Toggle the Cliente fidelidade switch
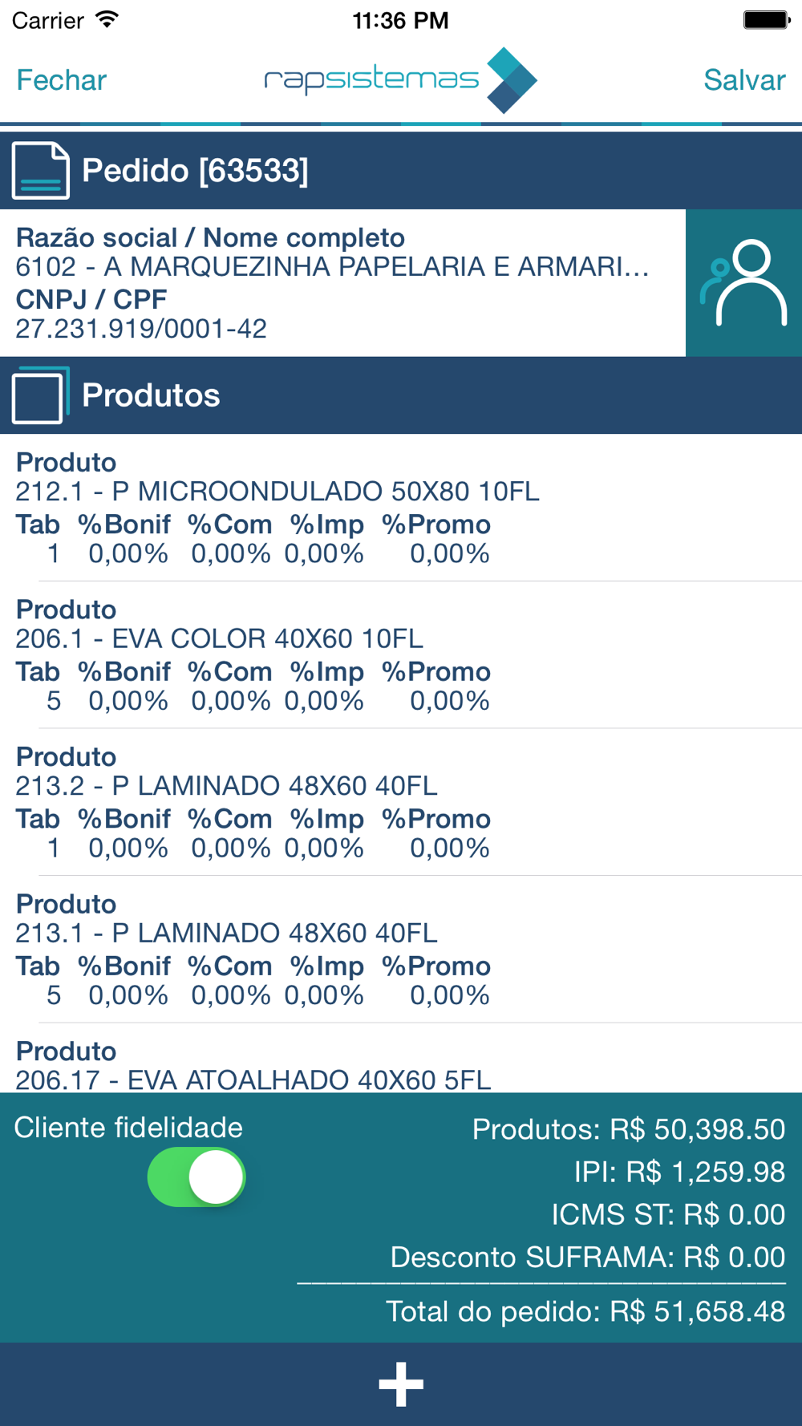 point(196,1177)
